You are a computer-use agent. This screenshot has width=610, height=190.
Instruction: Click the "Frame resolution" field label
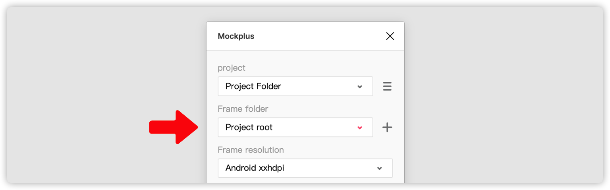point(251,150)
